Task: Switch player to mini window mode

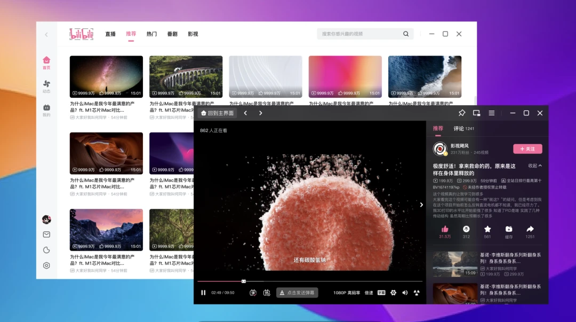Action: click(x=476, y=113)
